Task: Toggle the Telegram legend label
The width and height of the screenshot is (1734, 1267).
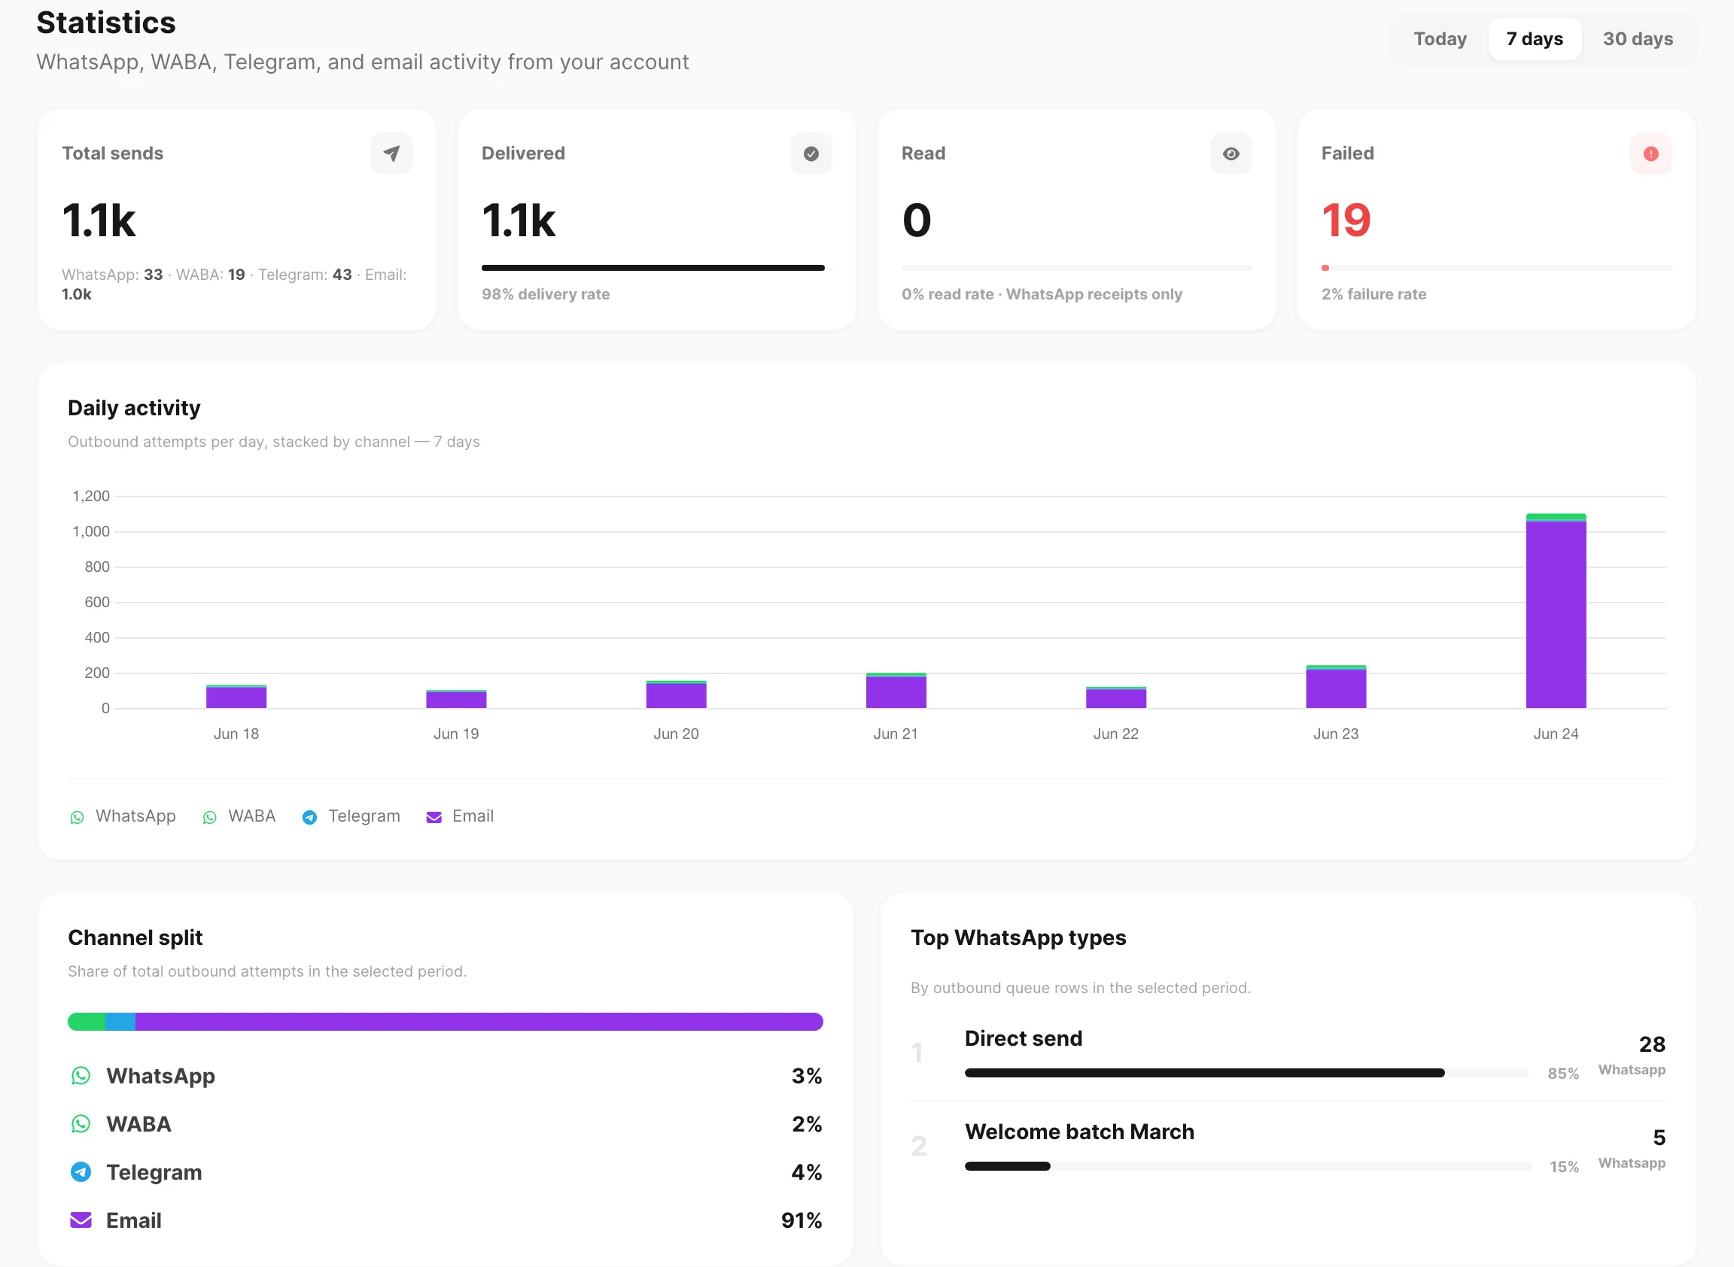Action: click(364, 816)
